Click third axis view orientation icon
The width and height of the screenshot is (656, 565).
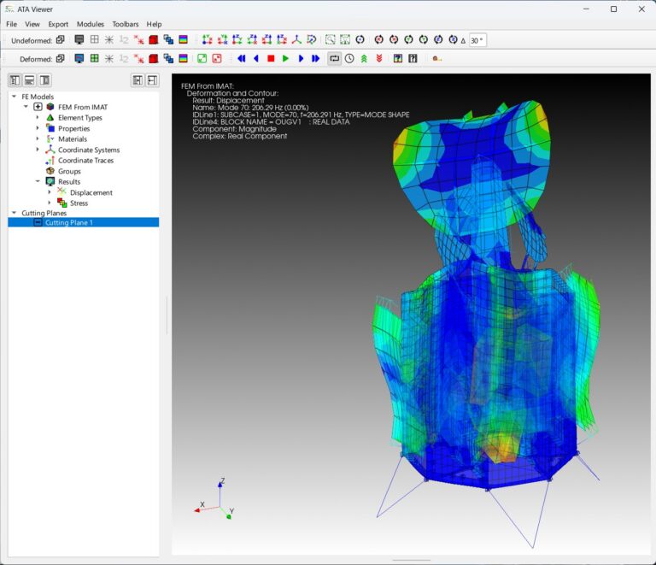coord(237,40)
